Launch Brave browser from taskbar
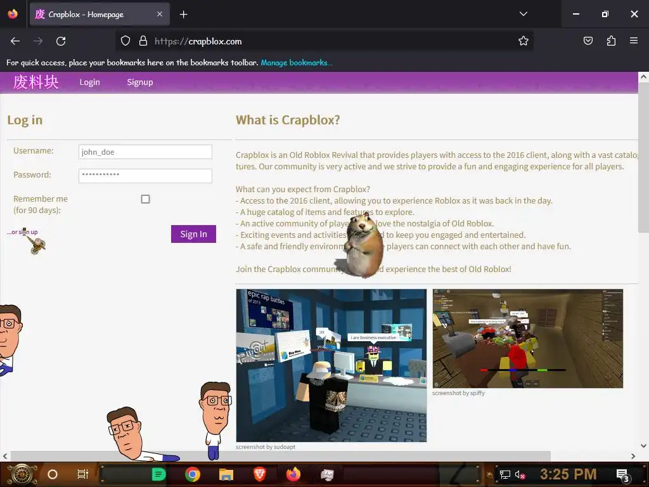 click(x=259, y=474)
